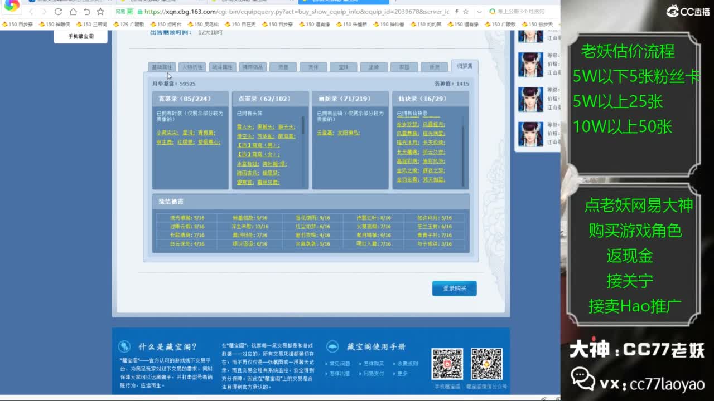
Task: Click the 手机藏宝阁 QR code
Action: tap(447, 364)
